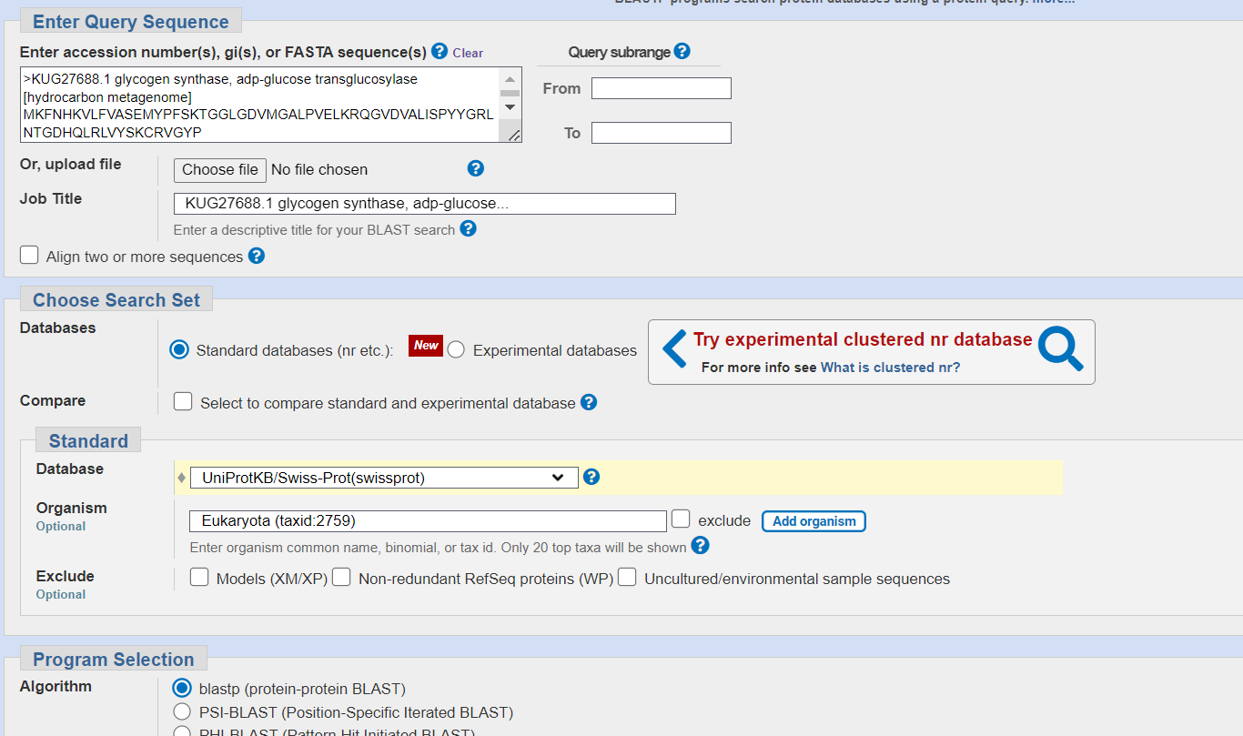1243x736 pixels.
Task: Click the Eukaryota organism input field
Action: pos(429,521)
